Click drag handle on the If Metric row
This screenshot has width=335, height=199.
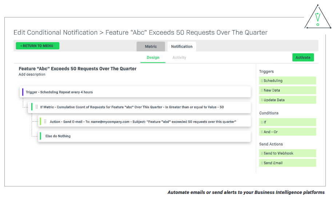point(36,107)
